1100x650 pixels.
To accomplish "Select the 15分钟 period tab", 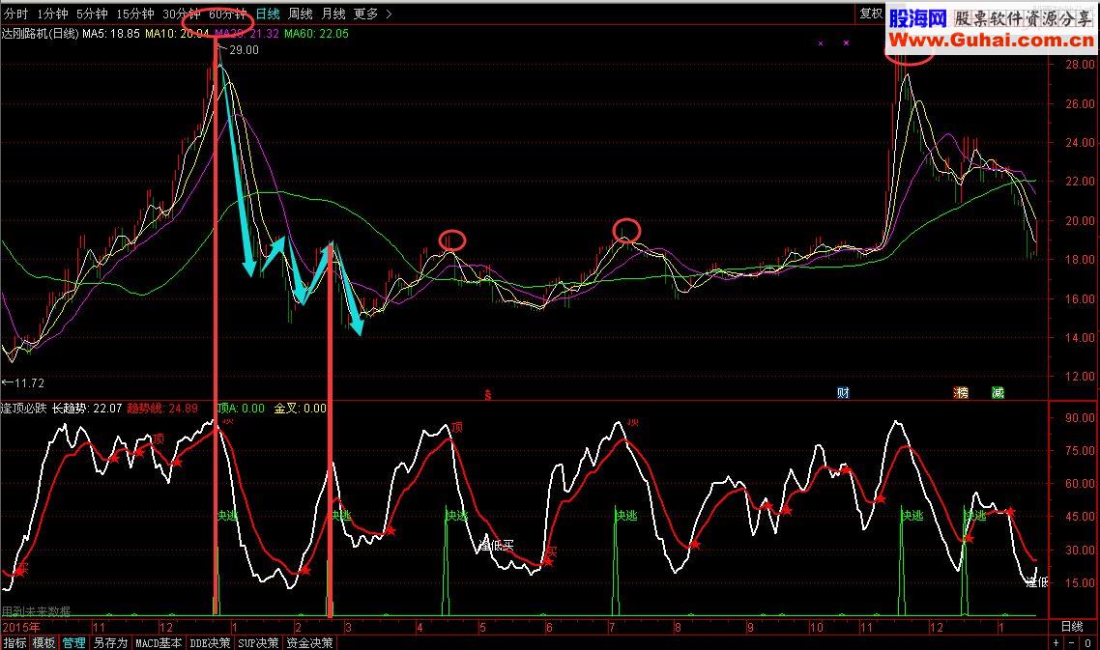I will coord(135,14).
